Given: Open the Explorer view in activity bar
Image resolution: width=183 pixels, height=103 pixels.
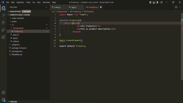Looking at the screenshot, I should click(3, 8).
